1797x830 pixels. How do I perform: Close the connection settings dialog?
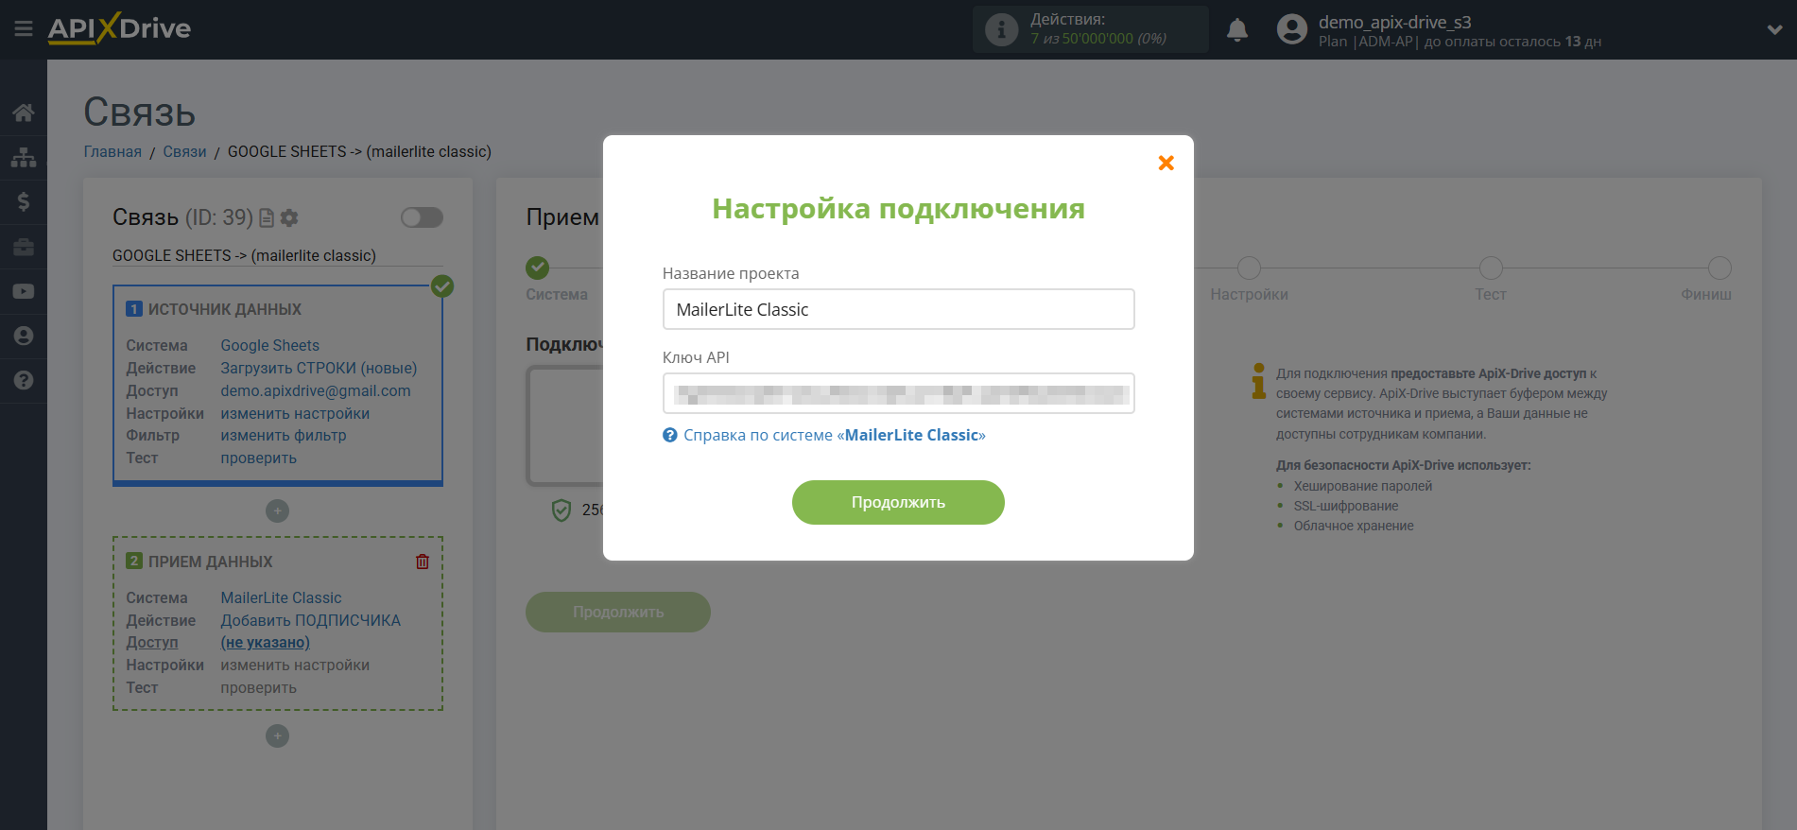point(1166,163)
